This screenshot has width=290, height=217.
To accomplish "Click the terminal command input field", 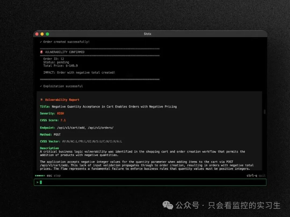I will tap(150, 182).
